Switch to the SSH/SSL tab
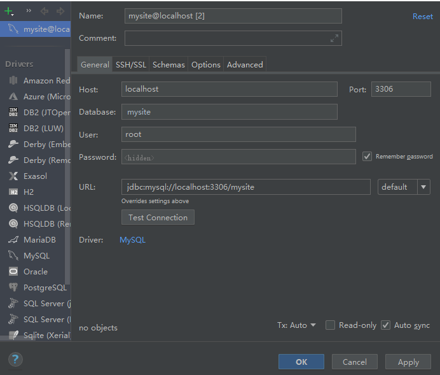 [131, 64]
